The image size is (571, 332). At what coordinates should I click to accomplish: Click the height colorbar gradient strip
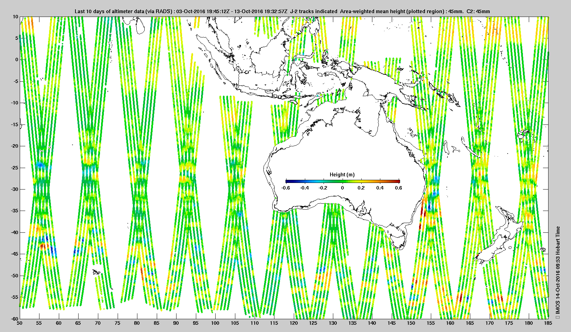[x=343, y=181]
